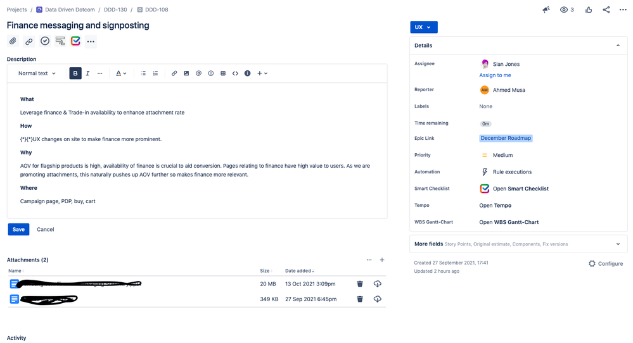Open the Normal text style dropdown
The image size is (633, 343).
pyautogui.click(x=37, y=73)
